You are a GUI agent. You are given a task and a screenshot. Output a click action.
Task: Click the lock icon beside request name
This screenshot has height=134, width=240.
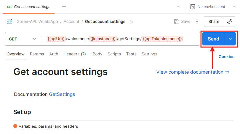click(131, 22)
